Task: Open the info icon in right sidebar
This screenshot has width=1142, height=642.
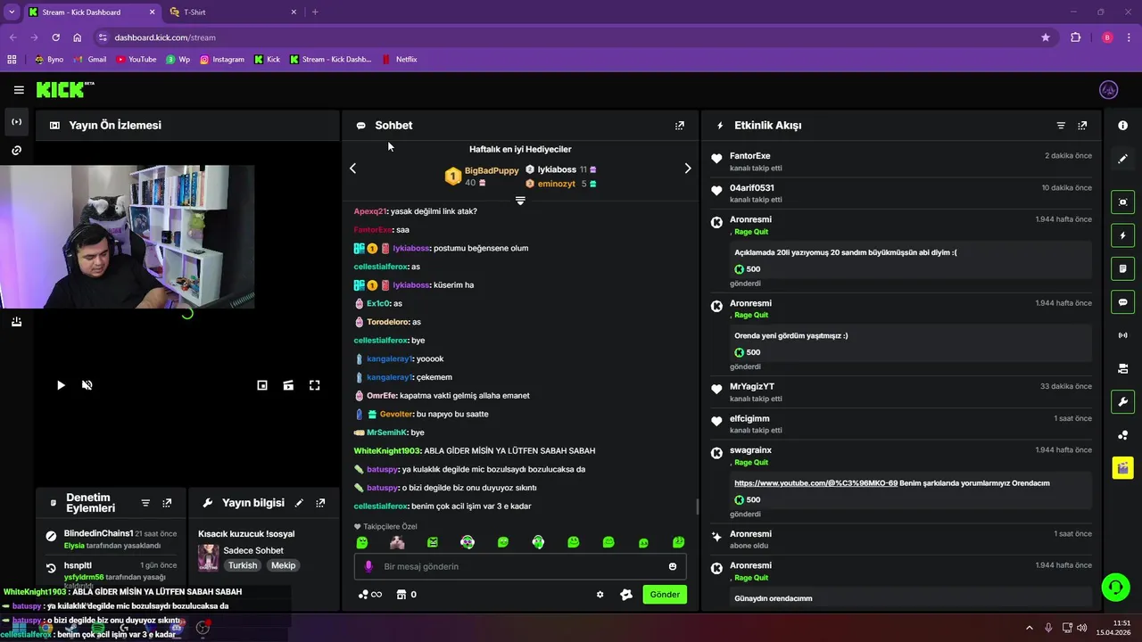Action: (1122, 126)
